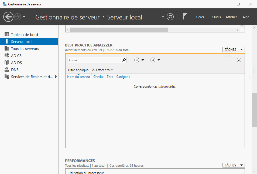257x174 pixels.
Task: Open the Tableau de bord page
Action: point(24,35)
